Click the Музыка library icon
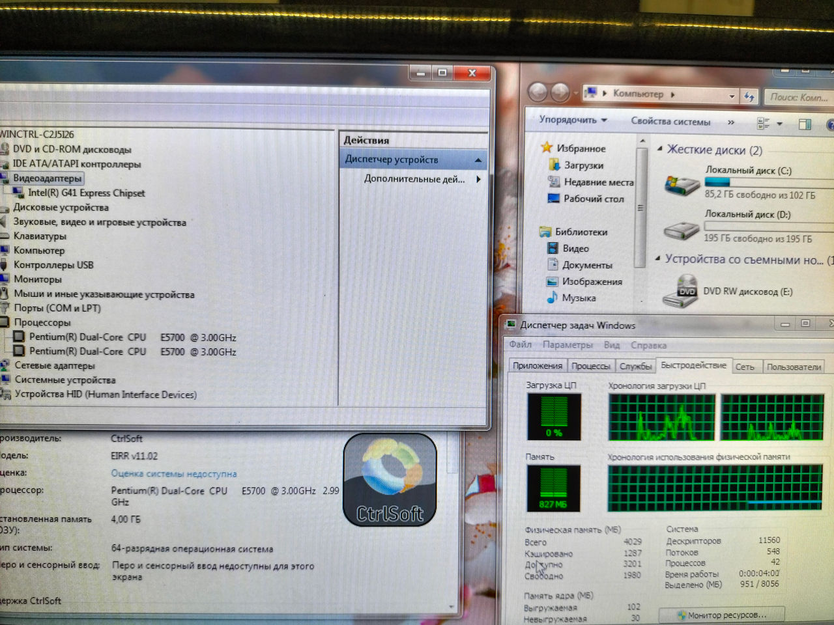The width and height of the screenshot is (834, 625). (x=553, y=298)
